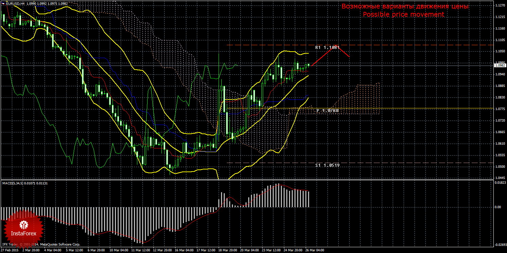Click the '16 Mar 04:00' time label
This screenshot has height=253, width=507.
tap(184, 250)
